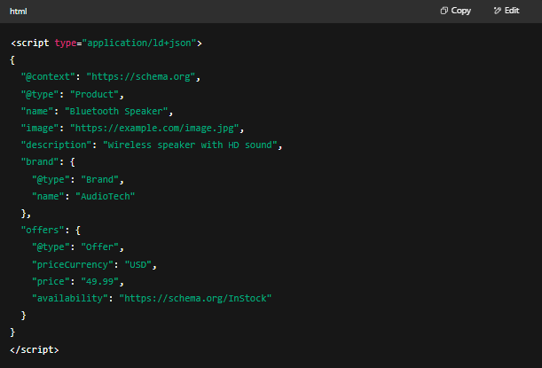This screenshot has height=368, width=542.
Task: Click the closing script tag
Action: pos(35,349)
